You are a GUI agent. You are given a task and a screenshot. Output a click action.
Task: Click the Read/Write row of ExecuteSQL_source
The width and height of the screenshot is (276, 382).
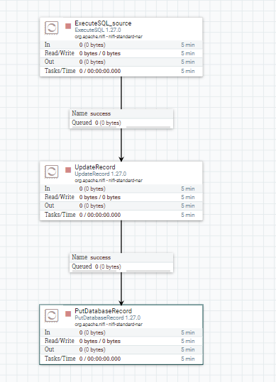click(x=121, y=53)
